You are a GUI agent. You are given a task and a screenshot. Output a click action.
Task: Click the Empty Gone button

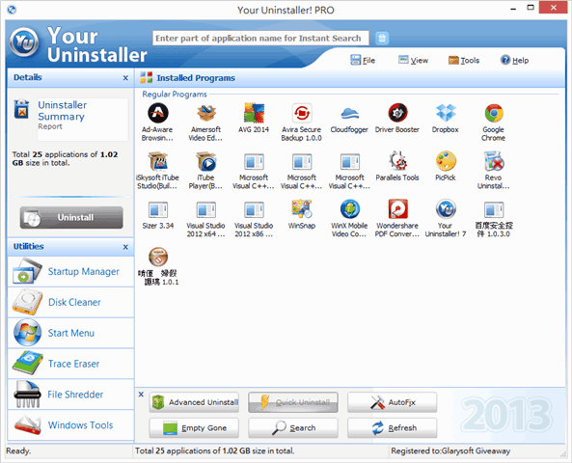pyautogui.click(x=194, y=428)
